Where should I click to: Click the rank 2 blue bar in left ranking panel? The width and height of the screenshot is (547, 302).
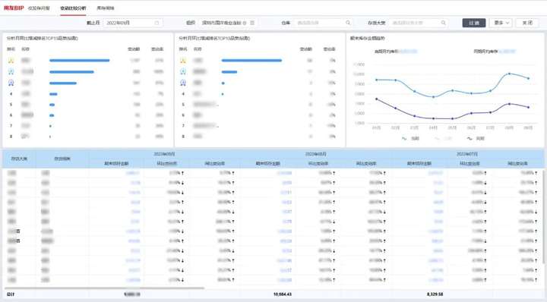[71, 72]
